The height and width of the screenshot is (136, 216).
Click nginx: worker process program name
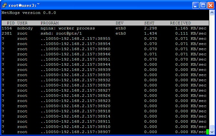point(68,28)
